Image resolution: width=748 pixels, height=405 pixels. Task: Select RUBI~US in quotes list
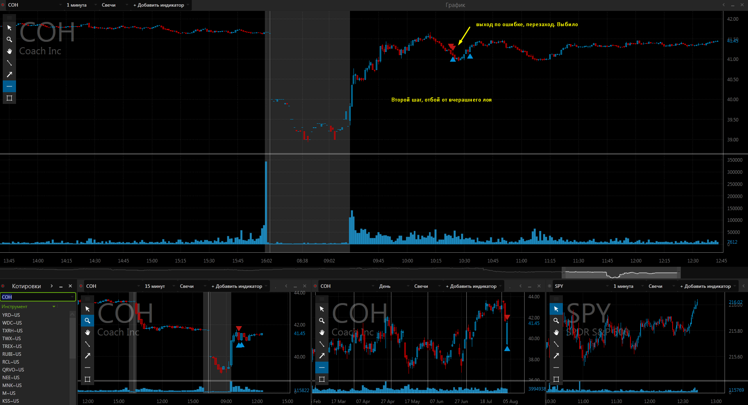pyautogui.click(x=12, y=354)
